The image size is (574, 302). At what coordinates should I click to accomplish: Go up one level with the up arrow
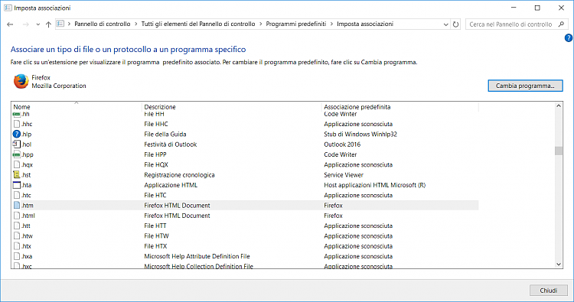[48, 24]
